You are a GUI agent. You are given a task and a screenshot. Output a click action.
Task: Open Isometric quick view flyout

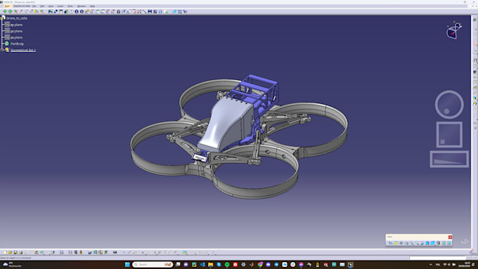pyautogui.click(x=432, y=243)
